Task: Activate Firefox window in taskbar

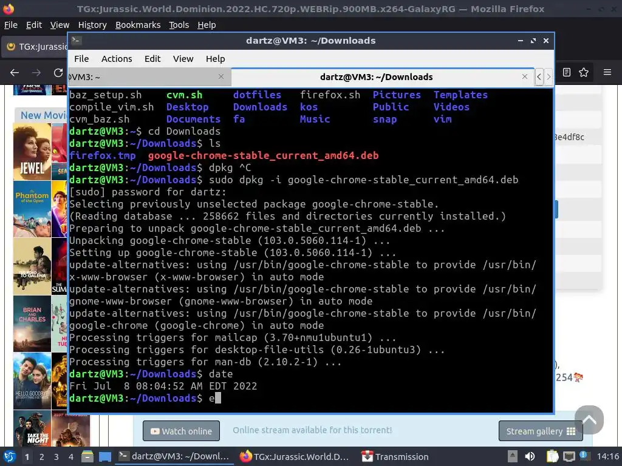Action: [x=295, y=456]
